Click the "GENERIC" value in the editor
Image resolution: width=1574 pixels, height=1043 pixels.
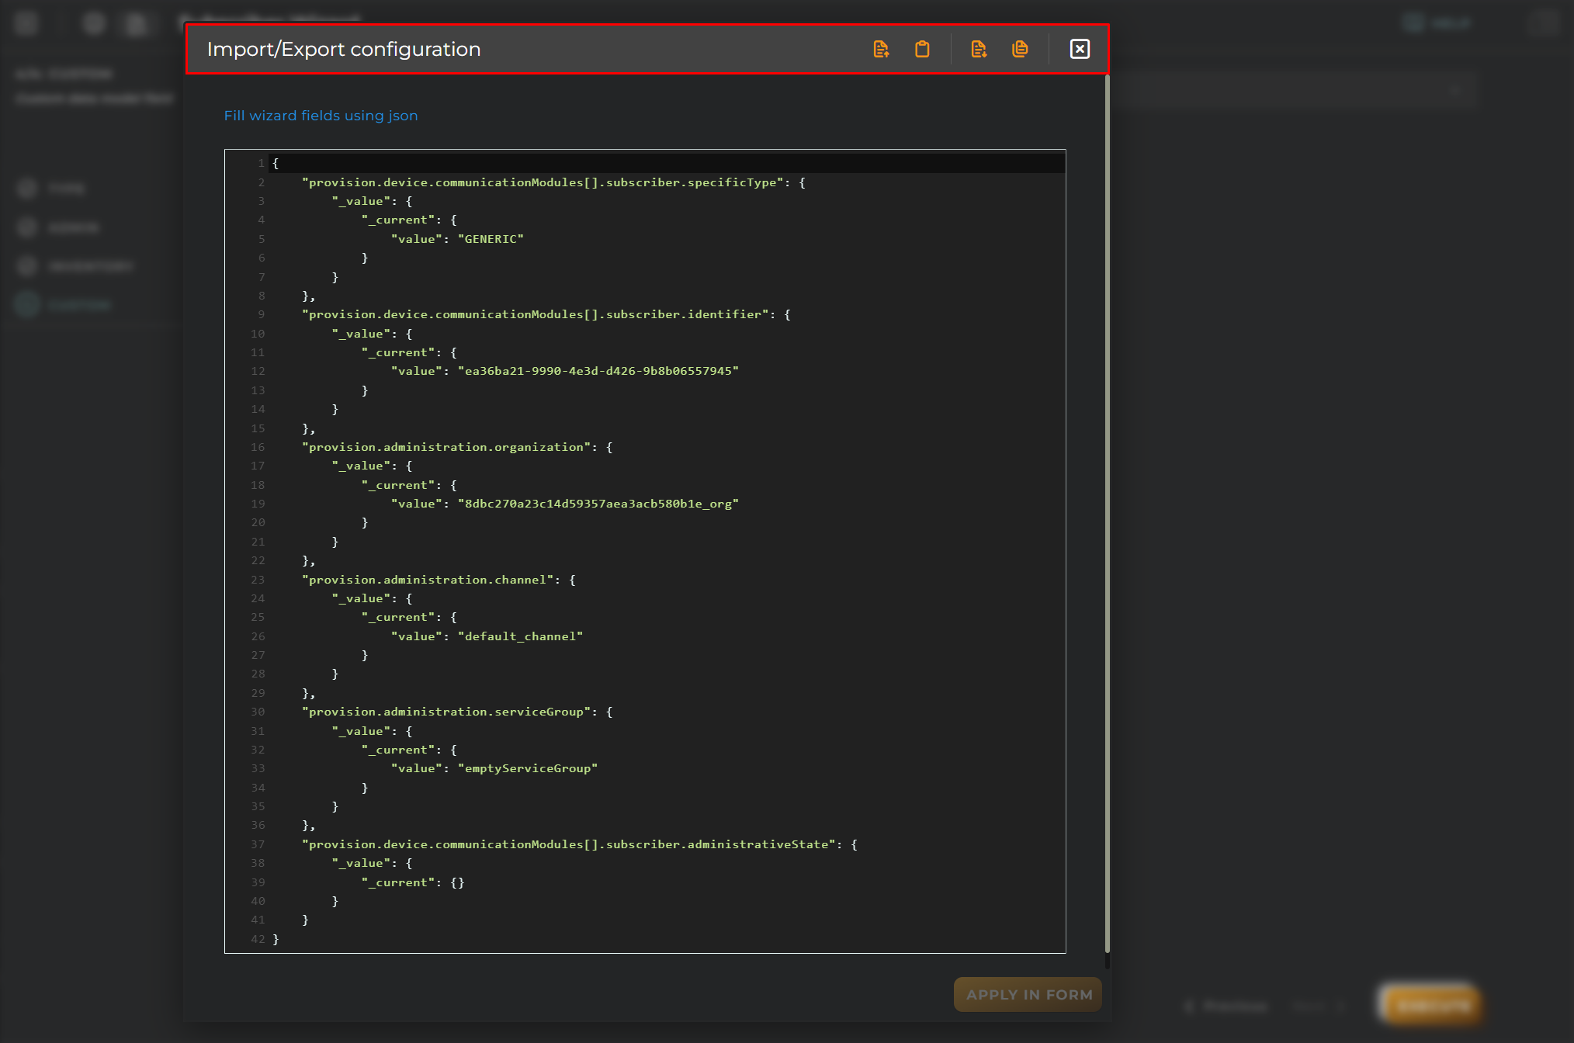point(491,239)
